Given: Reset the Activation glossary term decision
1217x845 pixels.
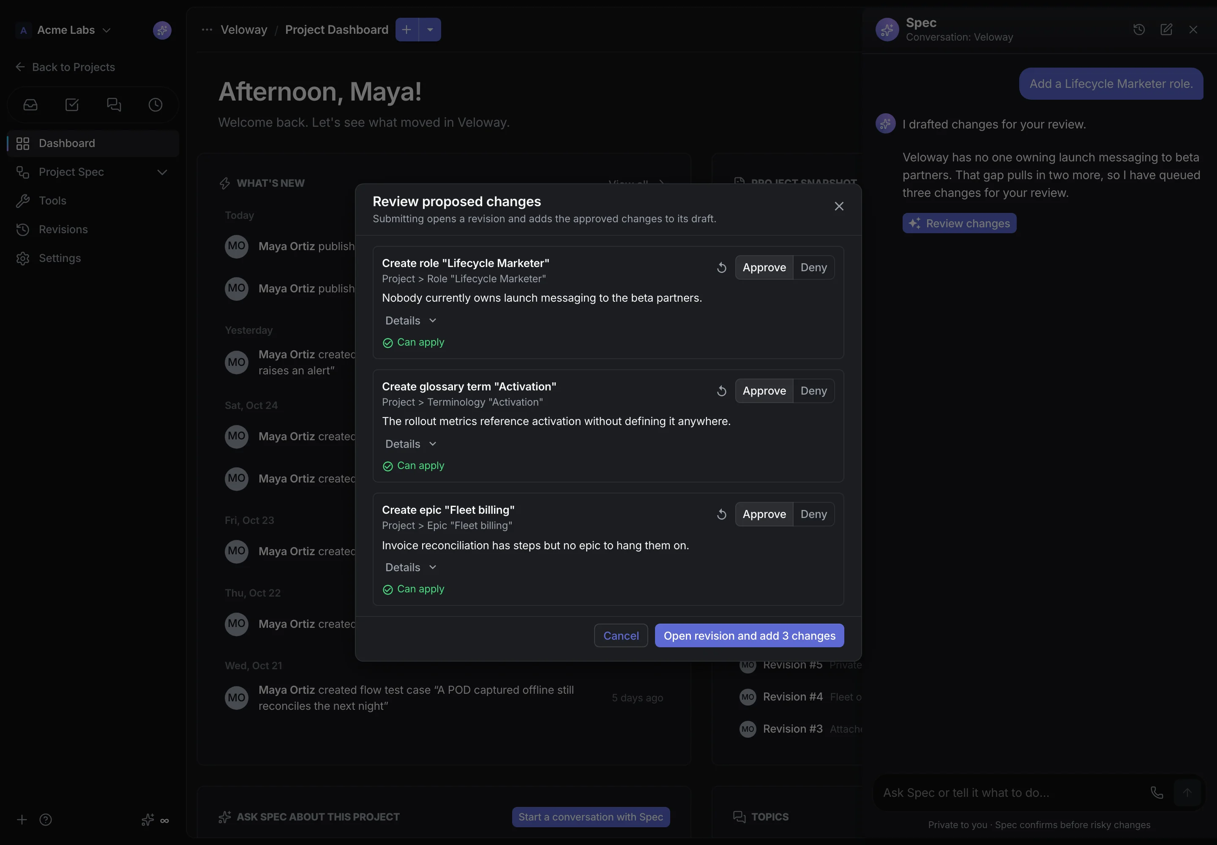Looking at the screenshot, I should pyautogui.click(x=721, y=391).
